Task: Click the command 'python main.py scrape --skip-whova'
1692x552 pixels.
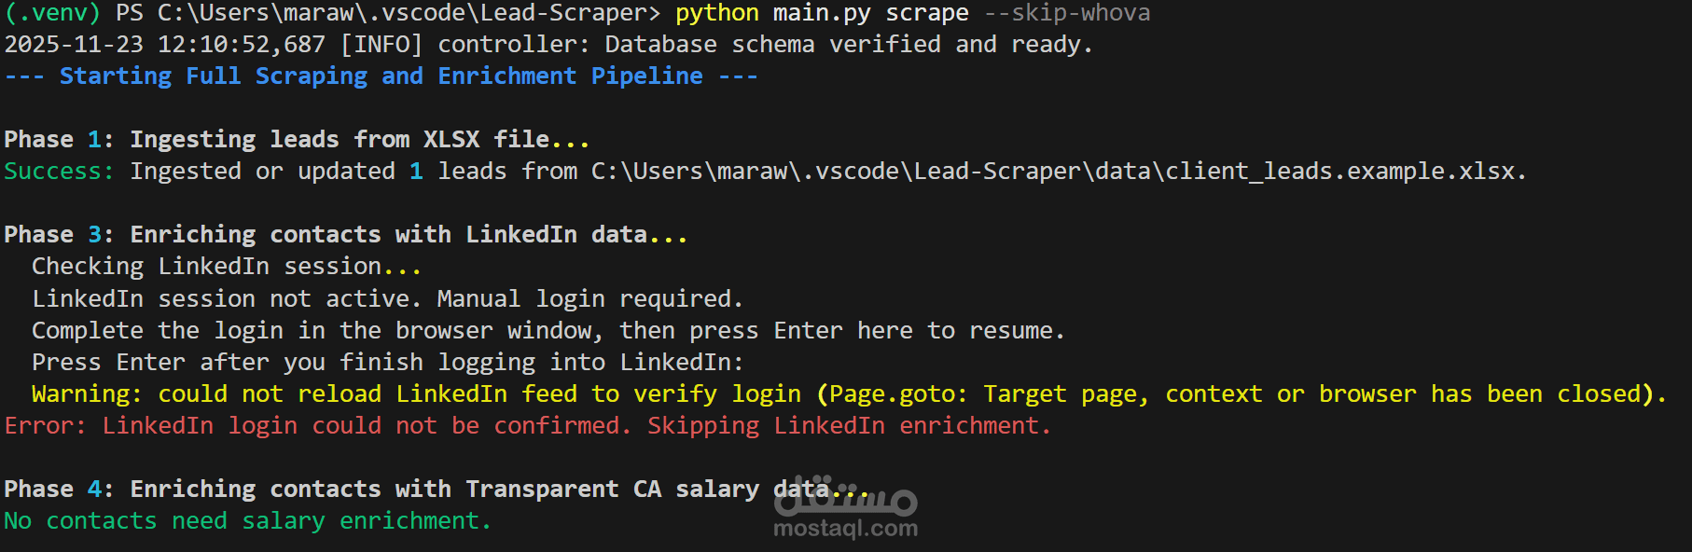Action: pyautogui.click(x=913, y=14)
